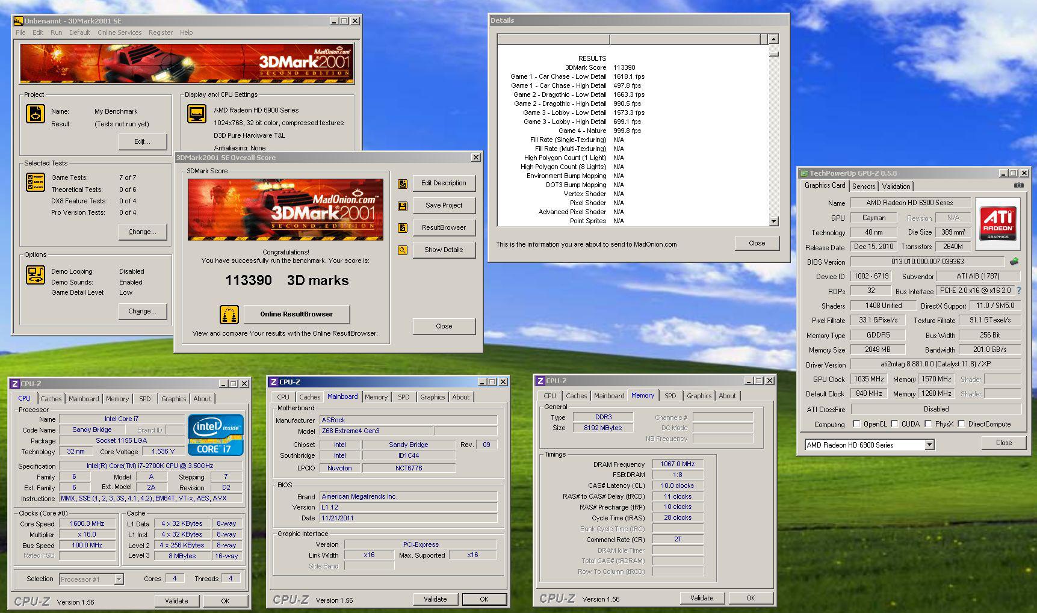The height and width of the screenshot is (613, 1037).
Task: Open Default menu in 3DMark2001
Action: tap(79, 32)
